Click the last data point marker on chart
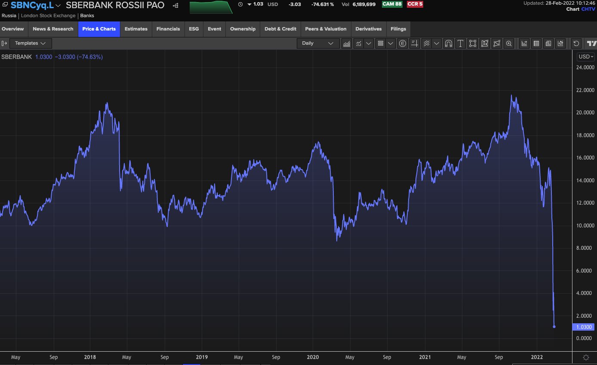 [x=554, y=327]
